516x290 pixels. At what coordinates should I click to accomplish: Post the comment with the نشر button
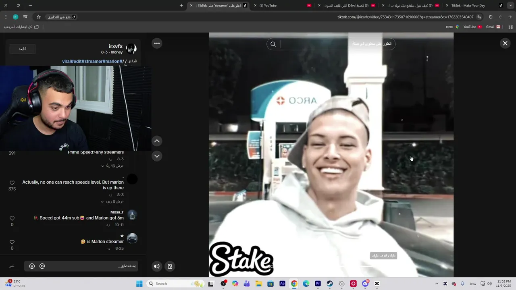coord(12,266)
